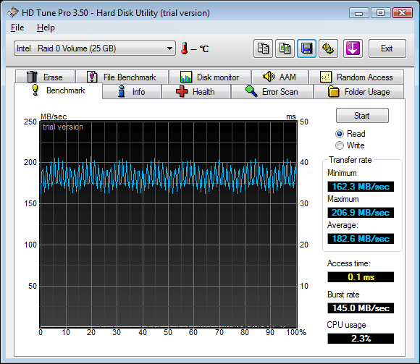Open the Help menu
This screenshot has height=364, width=420.
click(x=46, y=27)
